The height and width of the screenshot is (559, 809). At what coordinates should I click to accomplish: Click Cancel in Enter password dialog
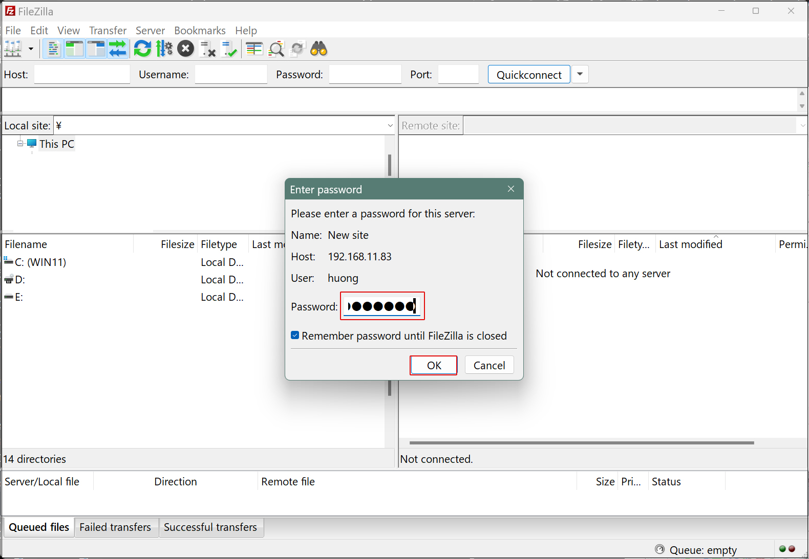coord(489,365)
